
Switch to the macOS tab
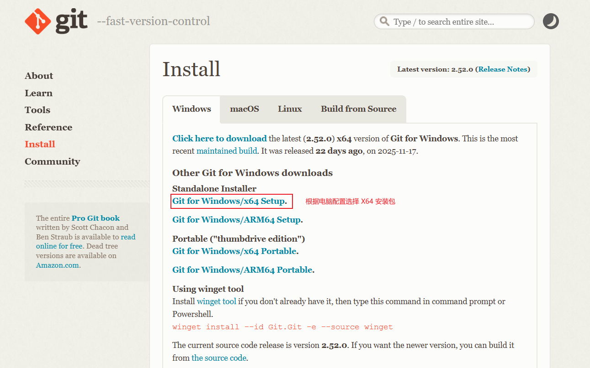click(x=245, y=109)
